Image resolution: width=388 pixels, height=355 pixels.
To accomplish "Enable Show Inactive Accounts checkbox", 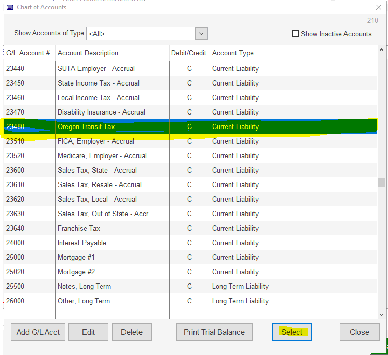I will (296, 34).
